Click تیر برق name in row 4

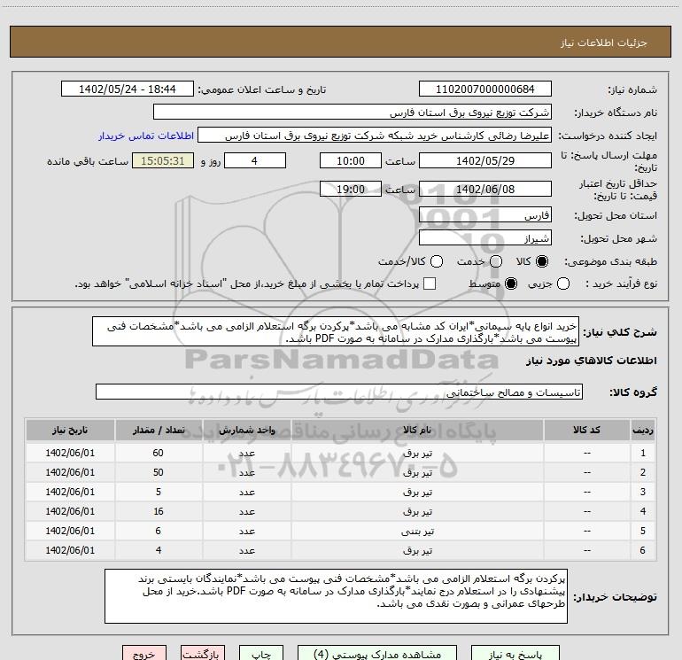(x=417, y=511)
